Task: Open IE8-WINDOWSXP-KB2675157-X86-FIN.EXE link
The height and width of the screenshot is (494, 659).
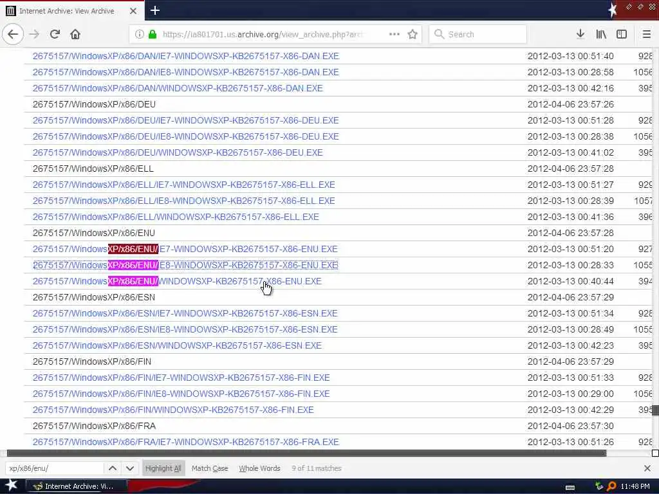Action: tap(181, 394)
